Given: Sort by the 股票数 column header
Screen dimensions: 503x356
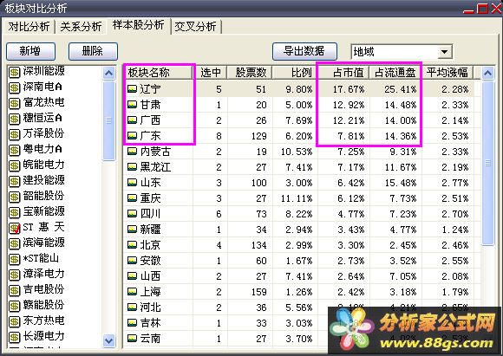Looking at the screenshot, I should pos(250,73).
